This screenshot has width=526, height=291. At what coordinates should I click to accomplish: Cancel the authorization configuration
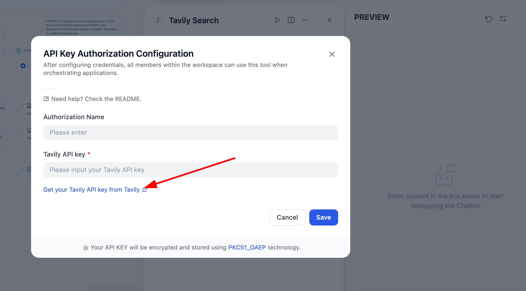(287, 217)
